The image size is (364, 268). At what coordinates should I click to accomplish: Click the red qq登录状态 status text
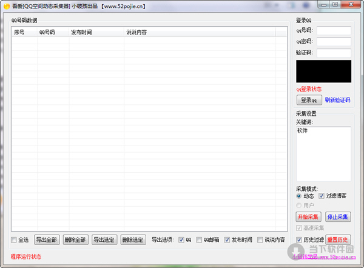(x=309, y=89)
